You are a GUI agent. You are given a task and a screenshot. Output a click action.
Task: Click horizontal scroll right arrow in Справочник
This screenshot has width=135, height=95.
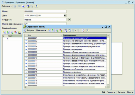[106, 87]
